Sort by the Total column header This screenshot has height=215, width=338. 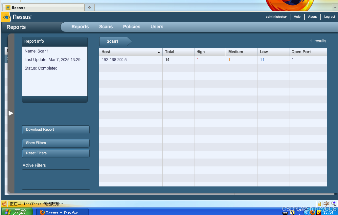178,52
